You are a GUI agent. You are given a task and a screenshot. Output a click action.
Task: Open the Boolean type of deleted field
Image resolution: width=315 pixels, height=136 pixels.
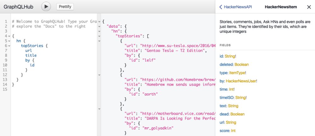[242, 64]
